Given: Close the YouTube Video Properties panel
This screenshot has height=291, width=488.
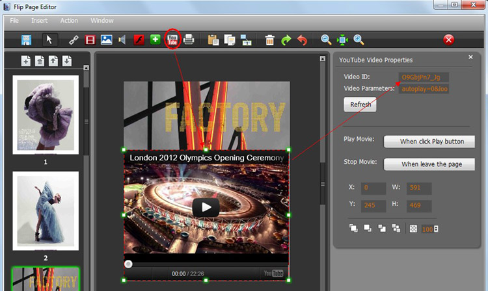Looking at the screenshot, I should [x=470, y=57].
